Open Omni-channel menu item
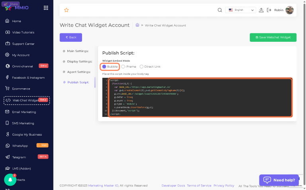Screen dimensions: 306x190 [x=22, y=66]
